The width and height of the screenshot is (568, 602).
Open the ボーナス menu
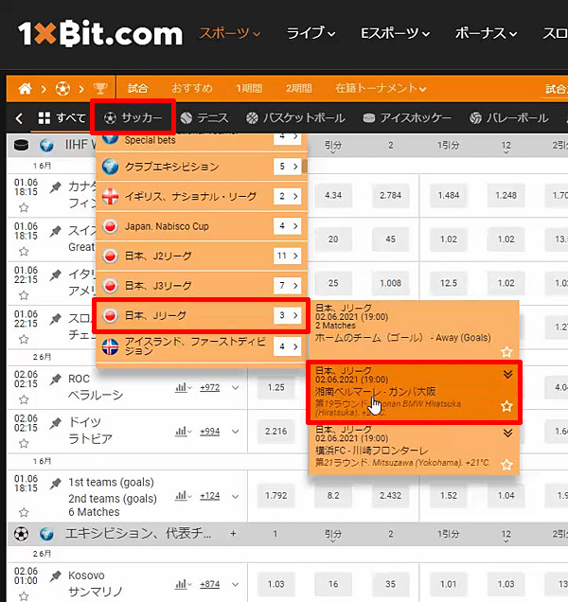coord(486,33)
